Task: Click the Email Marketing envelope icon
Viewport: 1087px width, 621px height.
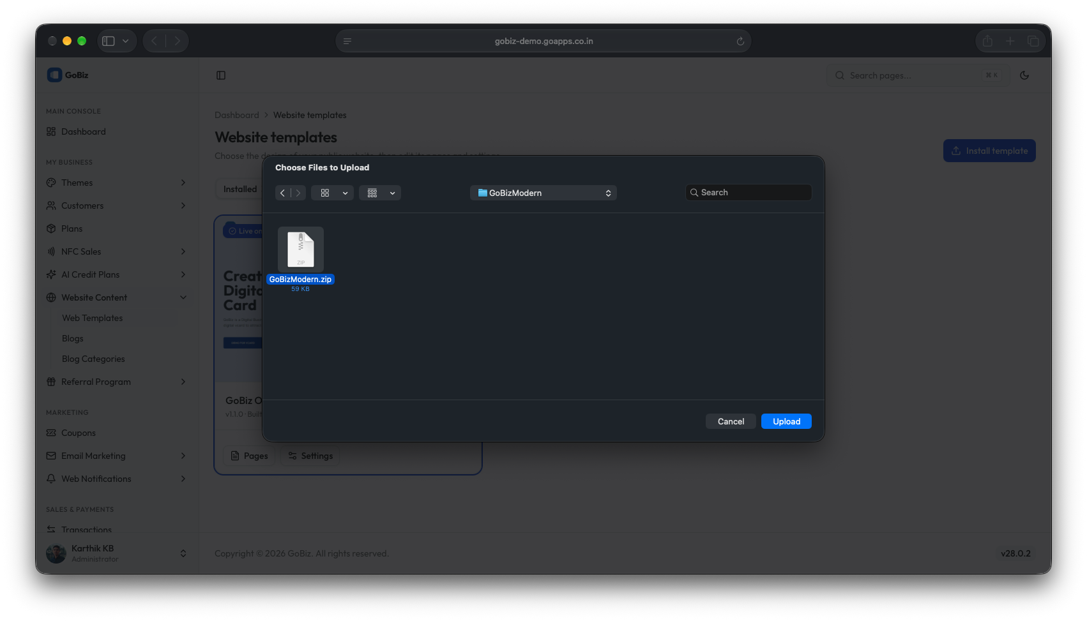Action: pos(51,456)
